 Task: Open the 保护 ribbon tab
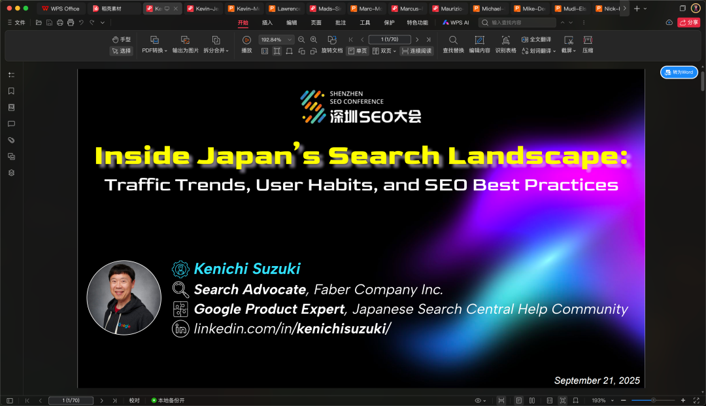(389, 22)
